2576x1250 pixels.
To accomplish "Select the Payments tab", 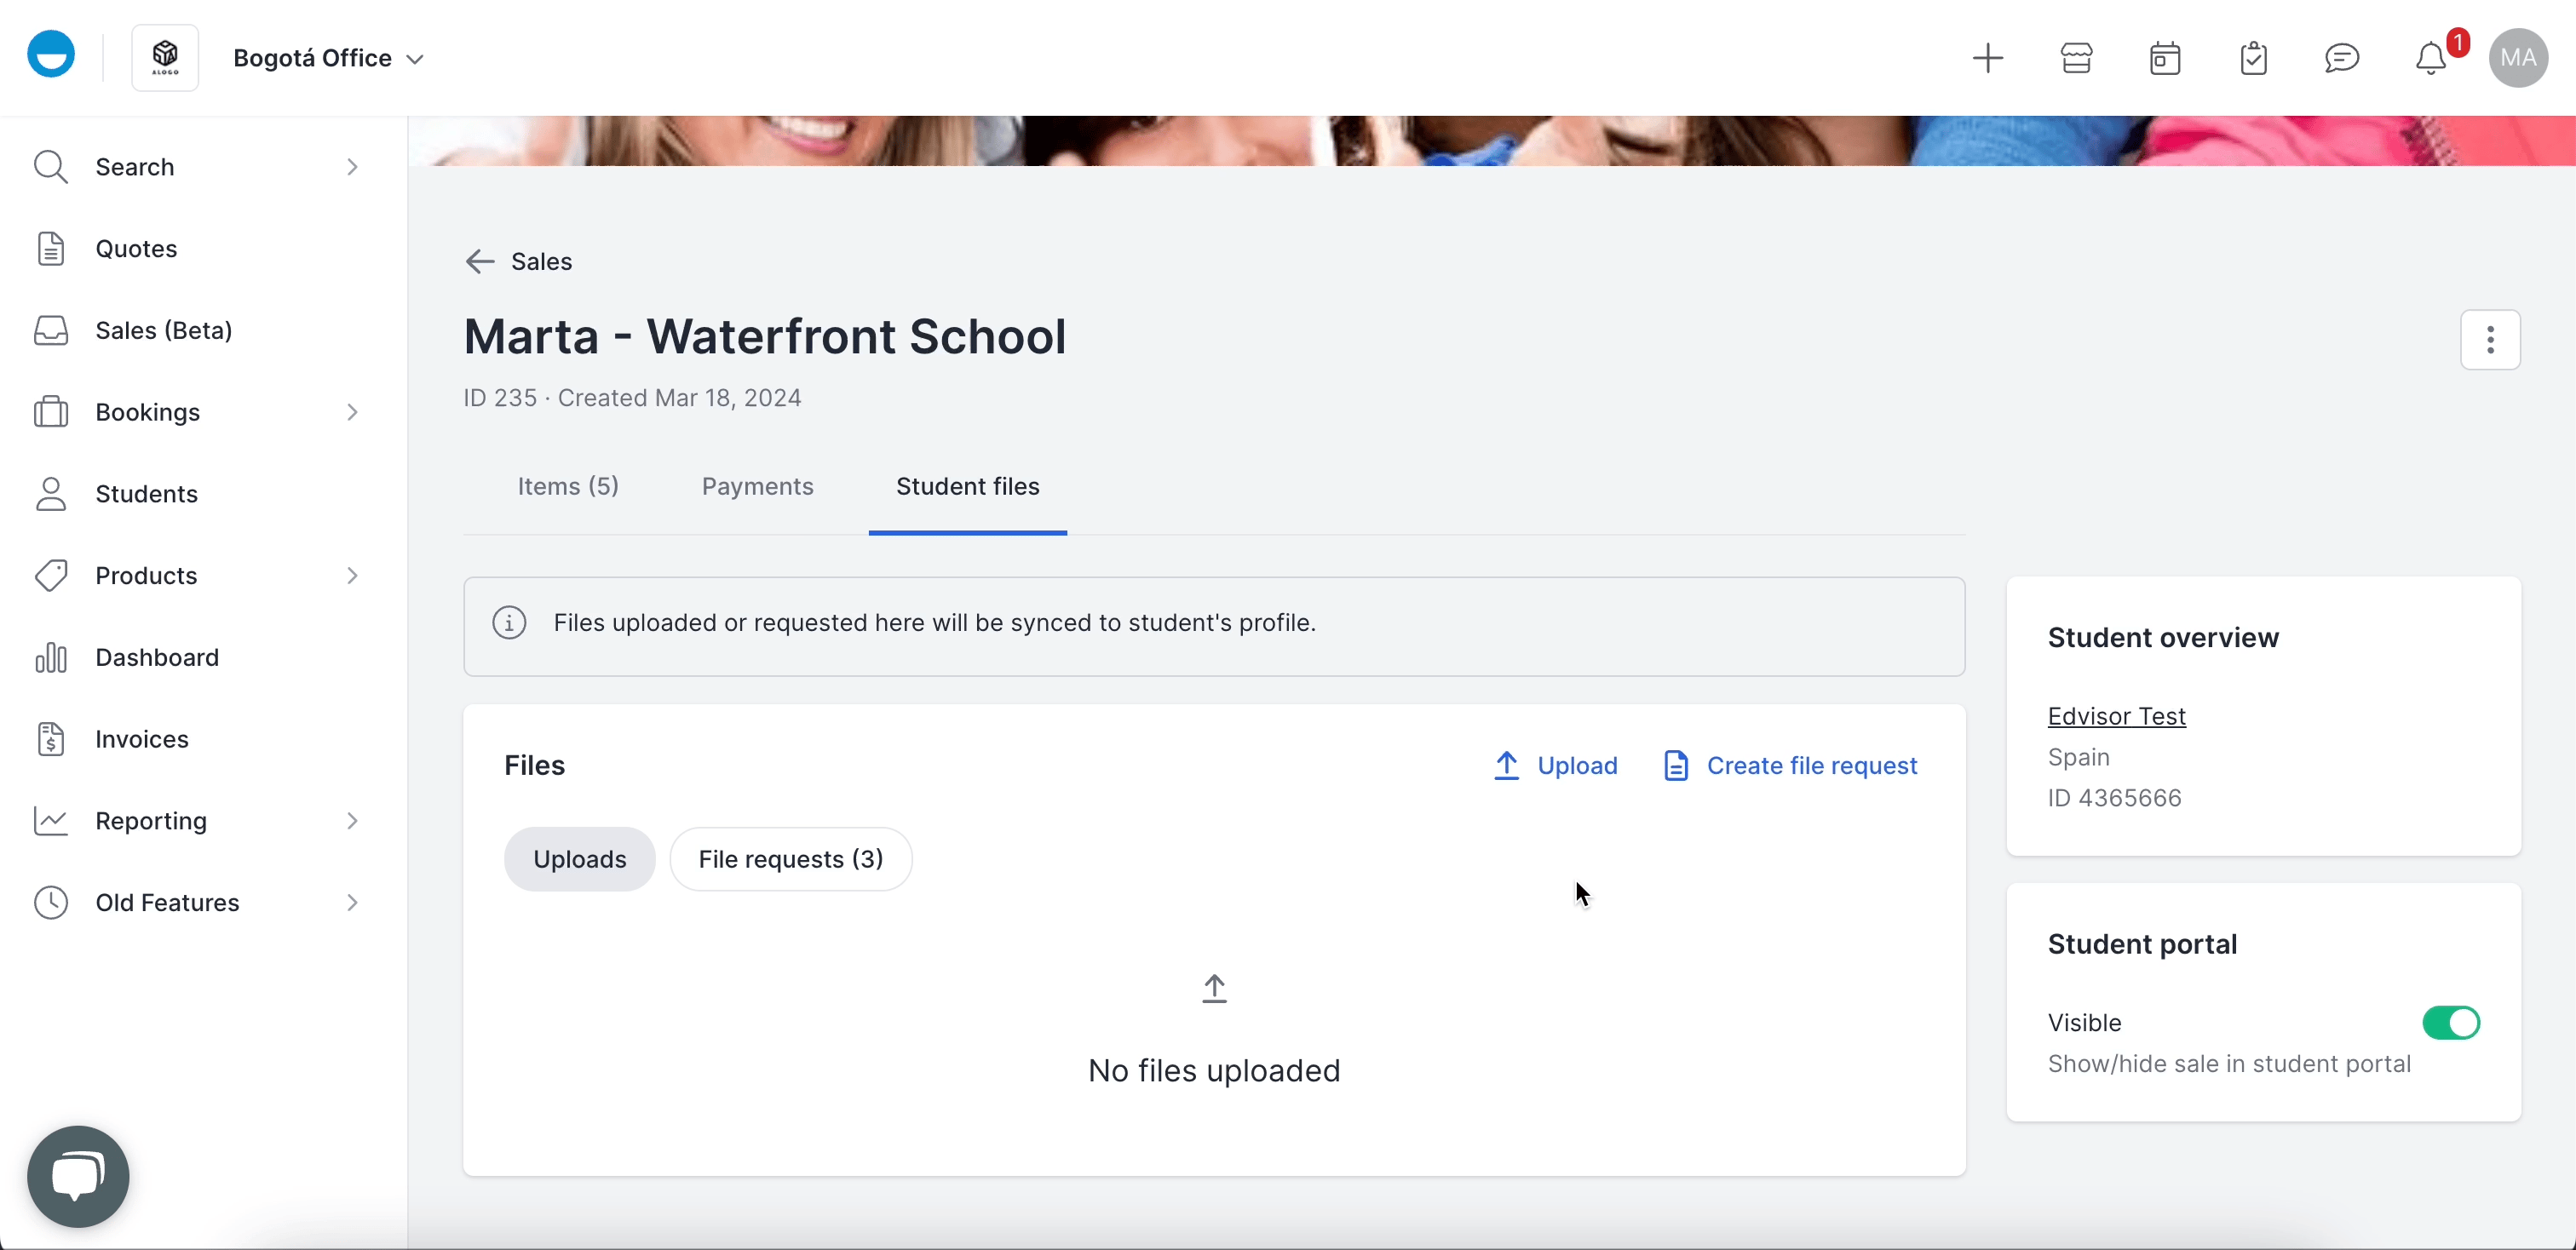I will [x=757, y=485].
